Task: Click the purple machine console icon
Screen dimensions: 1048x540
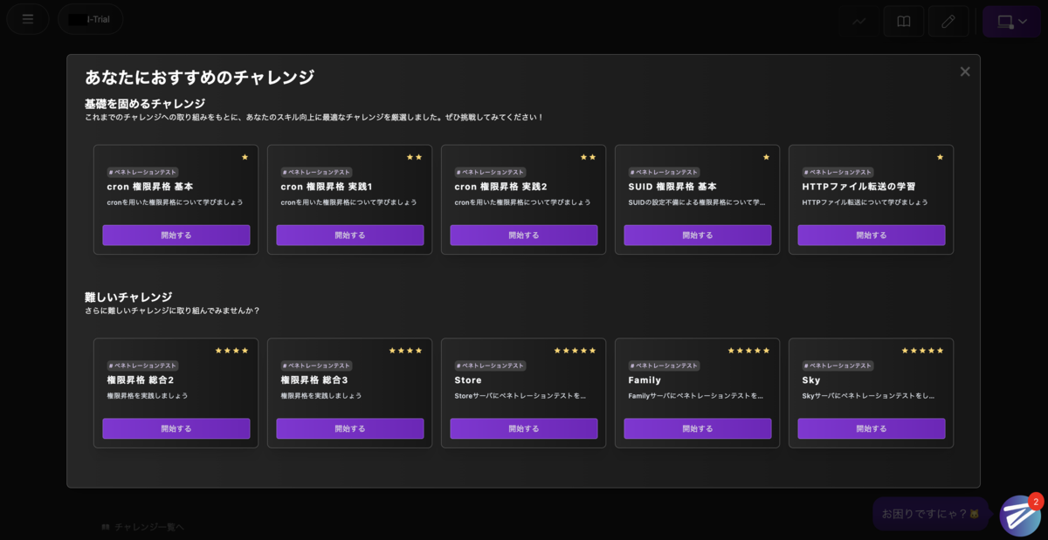Action: coord(1005,20)
